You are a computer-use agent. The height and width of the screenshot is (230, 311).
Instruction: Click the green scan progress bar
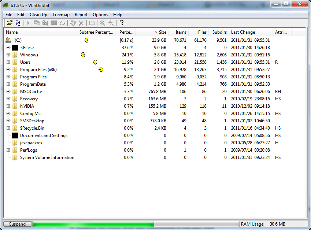(x=136, y=224)
